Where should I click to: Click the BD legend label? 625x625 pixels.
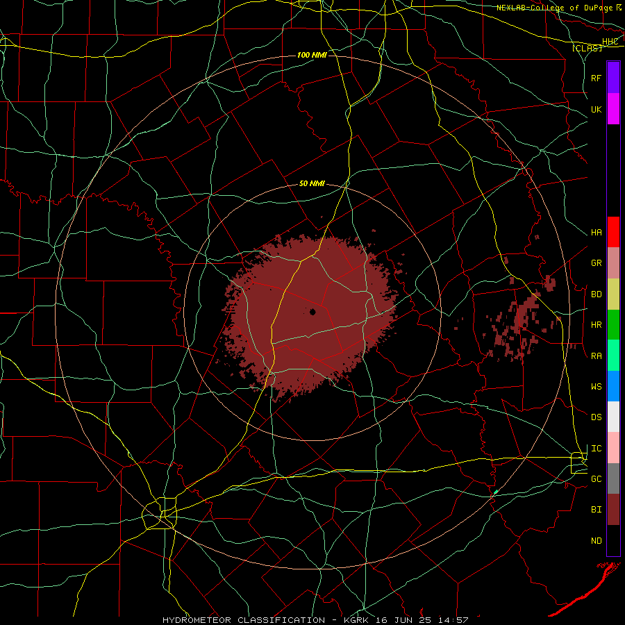pos(597,294)
